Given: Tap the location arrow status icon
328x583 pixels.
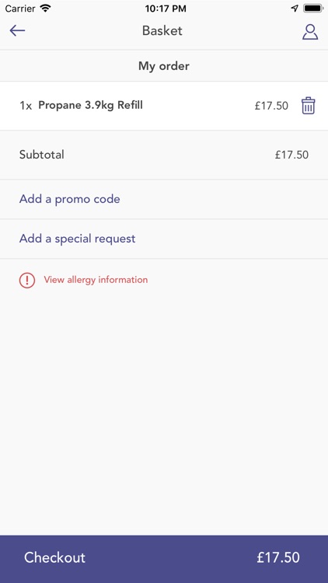Looking at the screenshot, I should coord(295,9).
